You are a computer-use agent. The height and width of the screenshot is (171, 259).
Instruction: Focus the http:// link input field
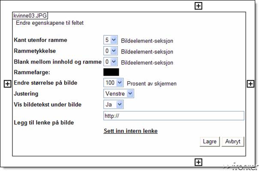[174, 116]
